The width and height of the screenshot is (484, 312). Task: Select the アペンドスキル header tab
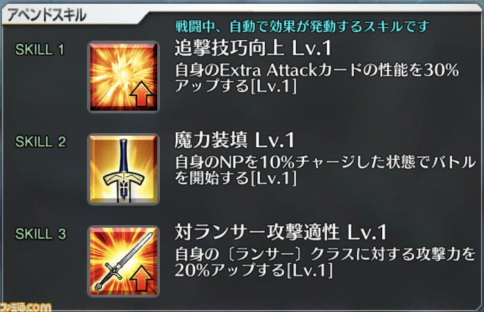tap(46, 15)
